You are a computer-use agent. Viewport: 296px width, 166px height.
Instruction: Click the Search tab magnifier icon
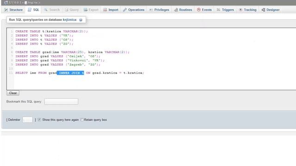tap(46, 10)
